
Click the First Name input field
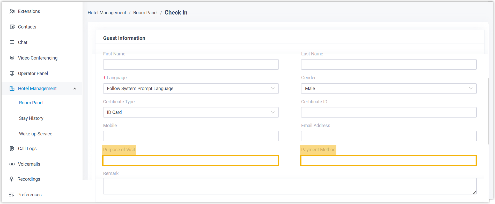pyautogui.click(x=191, y=64)
